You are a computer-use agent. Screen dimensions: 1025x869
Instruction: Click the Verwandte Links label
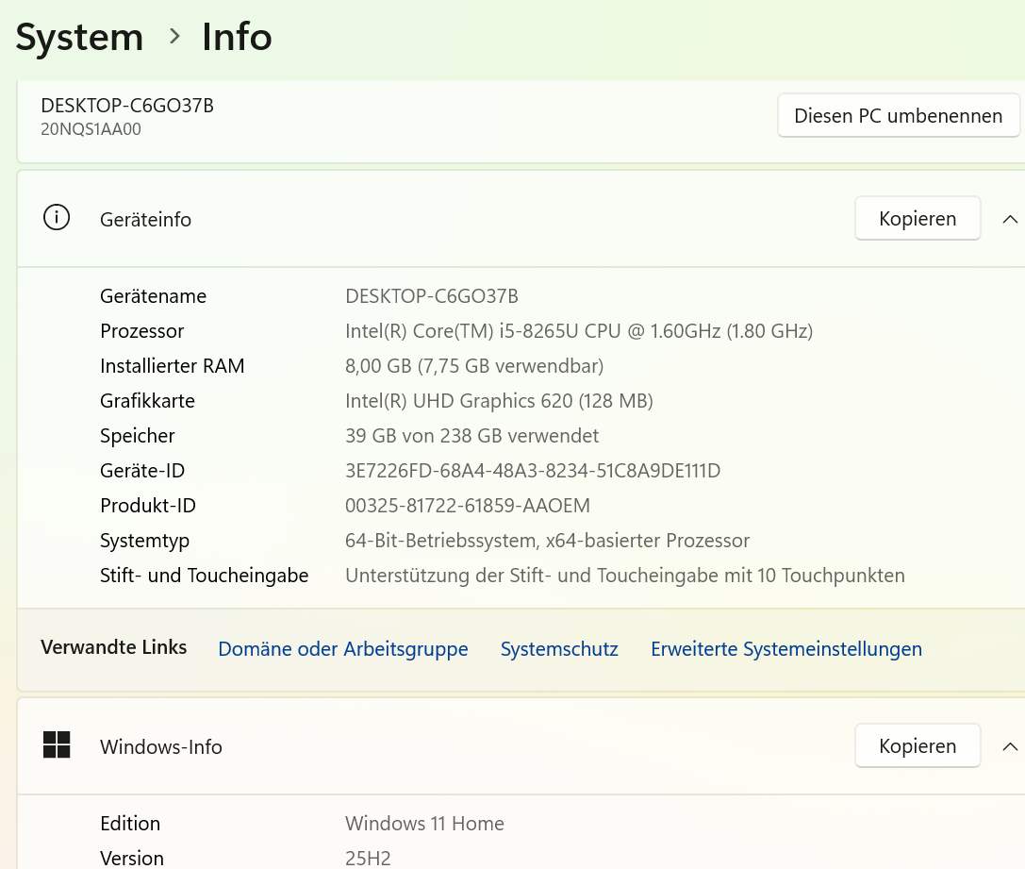coord(114,646)
